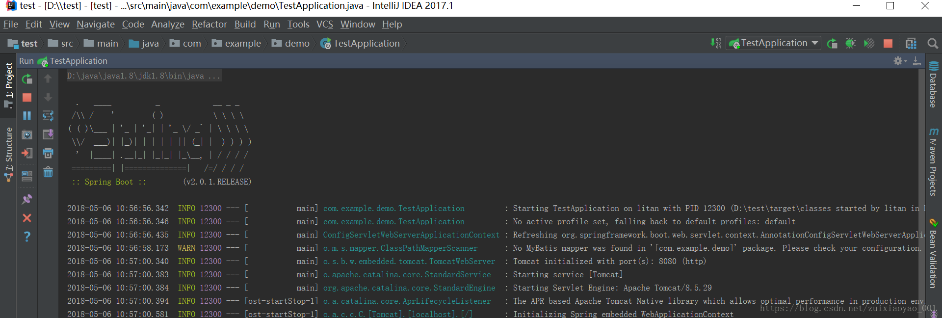This screenshot has height=318, width=942.
Task: Toggle the Database tool window
Action: (933, 84)
